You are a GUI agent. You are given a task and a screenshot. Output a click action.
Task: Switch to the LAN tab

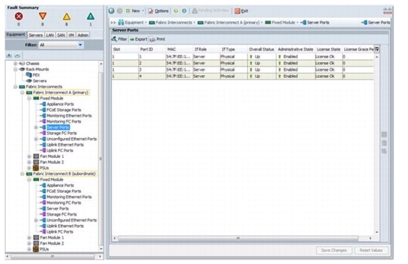(50, 35)
